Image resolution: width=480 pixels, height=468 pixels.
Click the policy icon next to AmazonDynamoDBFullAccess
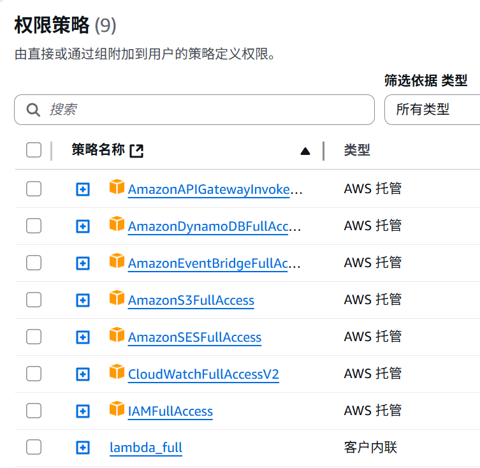click(117, 224)
